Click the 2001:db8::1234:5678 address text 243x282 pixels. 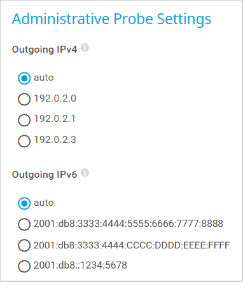pyautogui.click(x=80, y=265)
